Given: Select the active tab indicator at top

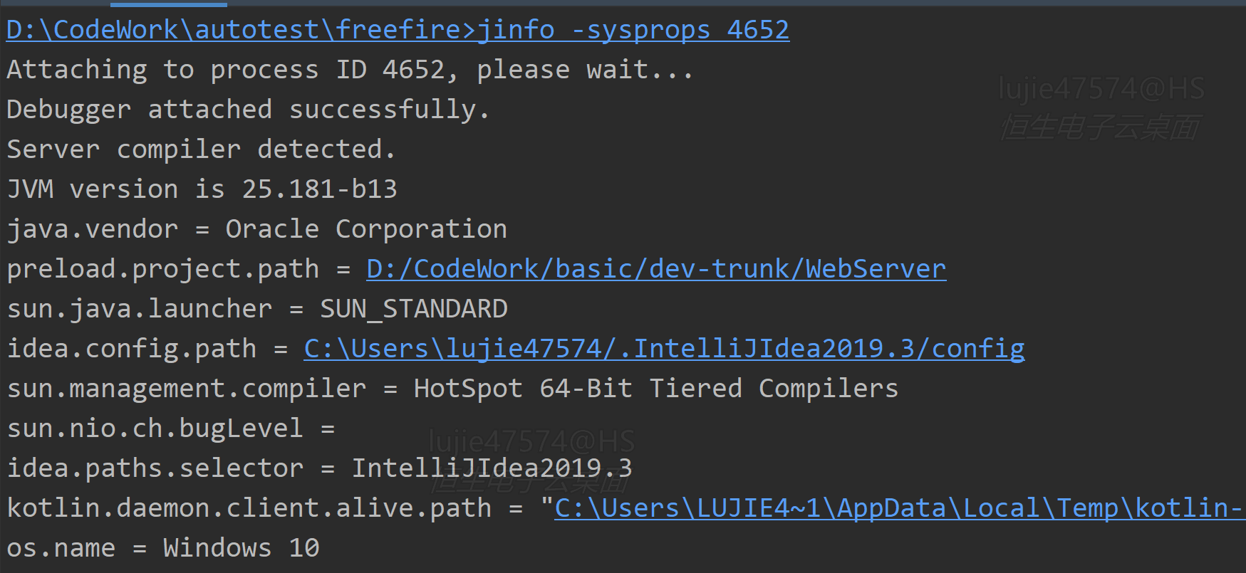Looking at the screenshot, I should pos(169,4).
